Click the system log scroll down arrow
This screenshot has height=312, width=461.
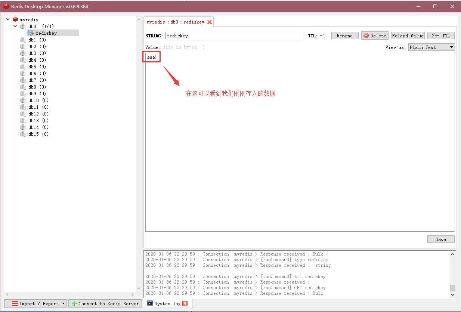pyautogui.click(x=453, y=295)
